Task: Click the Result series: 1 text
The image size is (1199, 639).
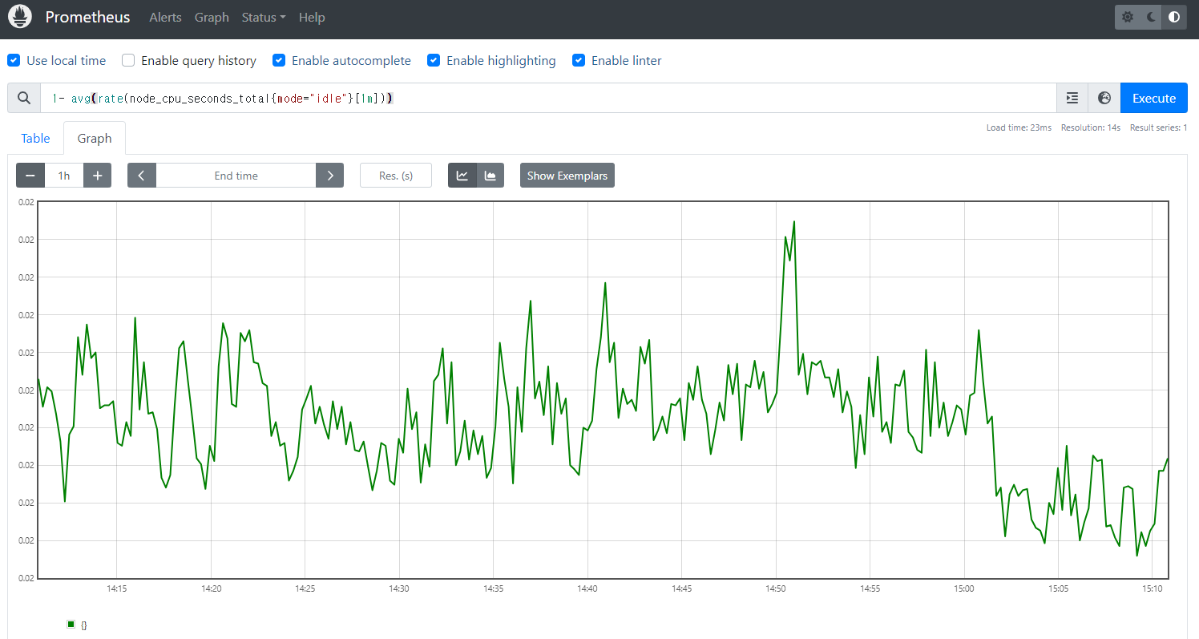Action: [1158, 128]
